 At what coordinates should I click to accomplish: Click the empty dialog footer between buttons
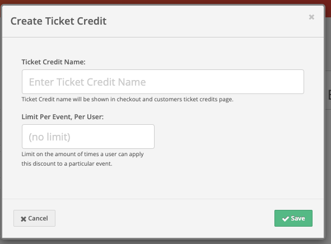165,218
